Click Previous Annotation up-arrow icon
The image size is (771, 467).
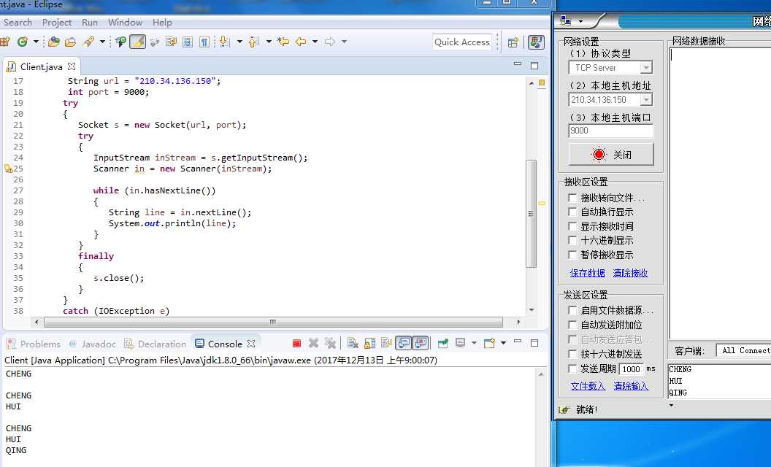[253, 42]
